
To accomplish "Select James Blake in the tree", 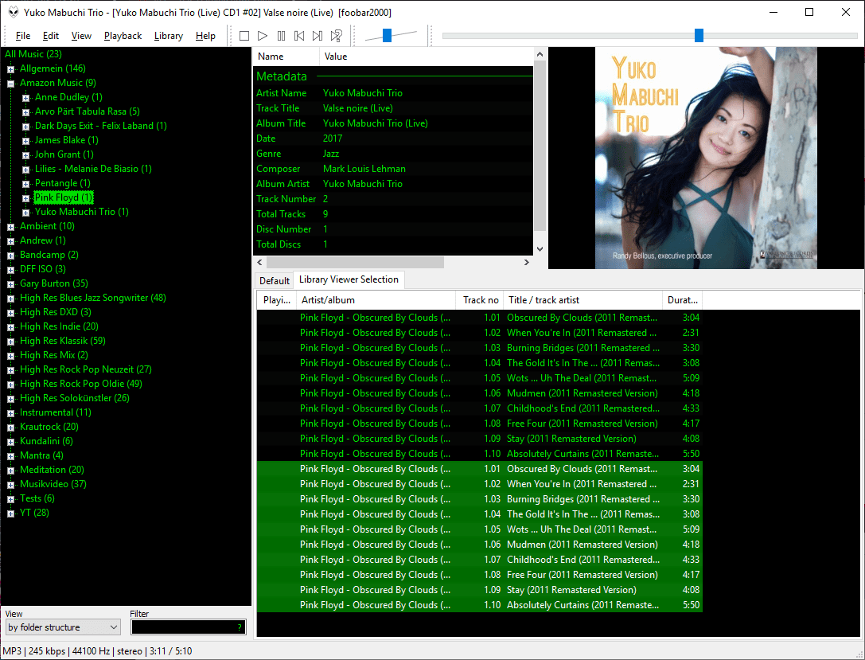I will coord(66,140).
